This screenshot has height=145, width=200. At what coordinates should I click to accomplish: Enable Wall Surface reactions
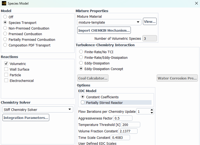(6, 69)
